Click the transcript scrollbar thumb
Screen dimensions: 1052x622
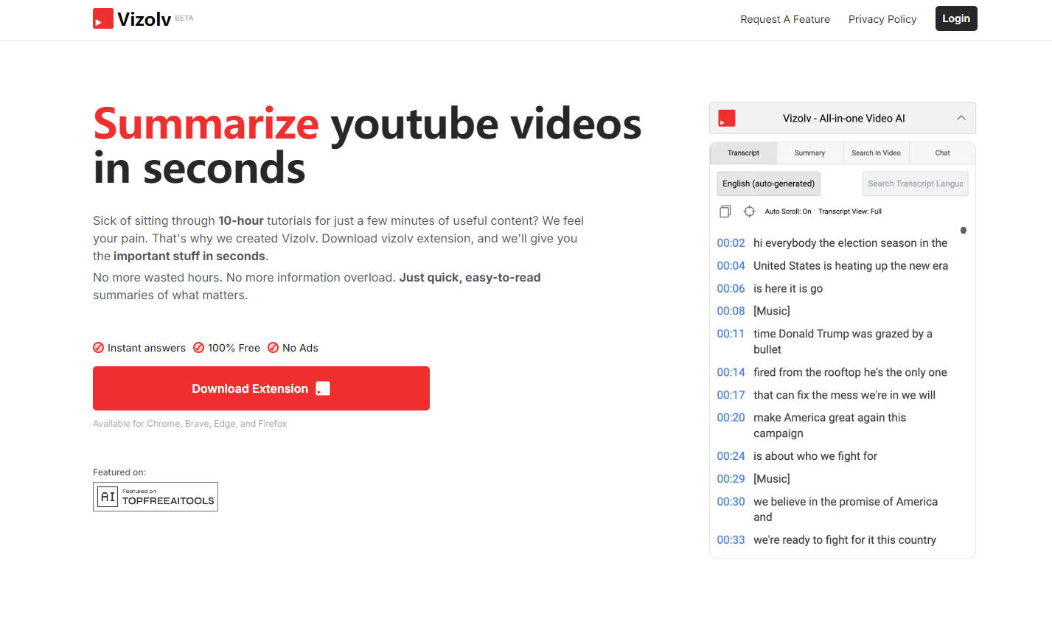pyautogui.click(x=963, y=231)
